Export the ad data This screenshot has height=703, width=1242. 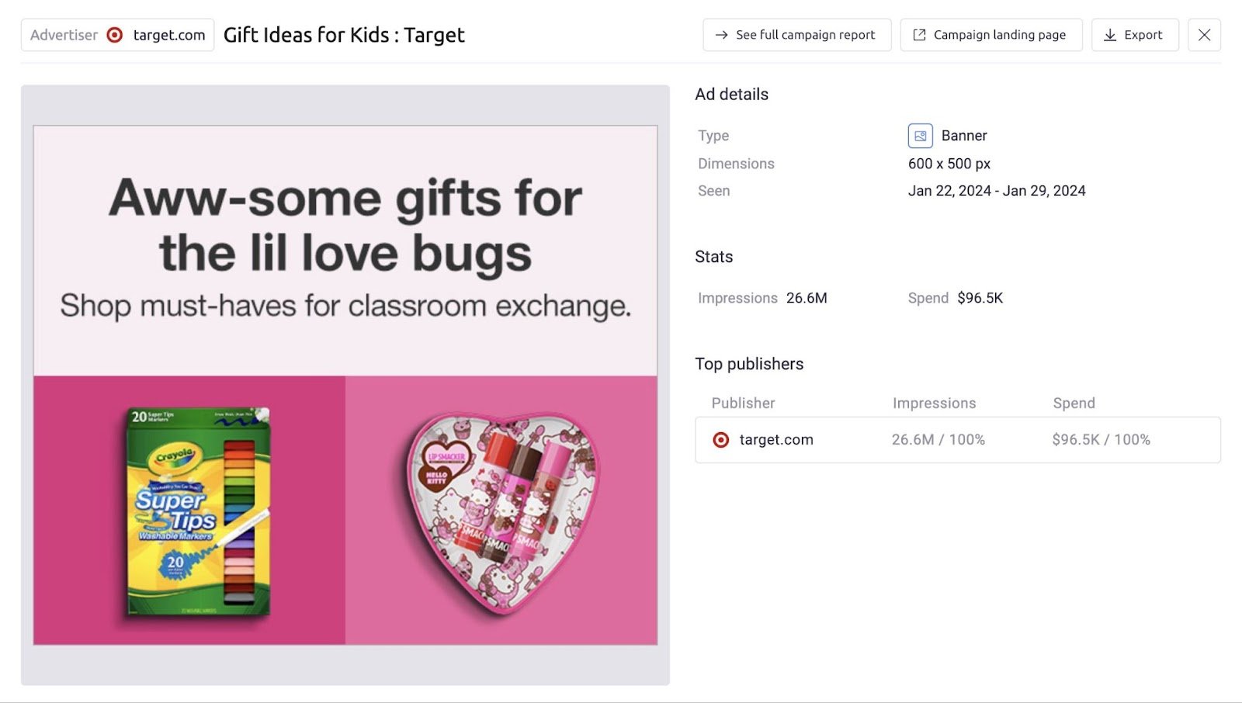click(x=1135, y=35)
